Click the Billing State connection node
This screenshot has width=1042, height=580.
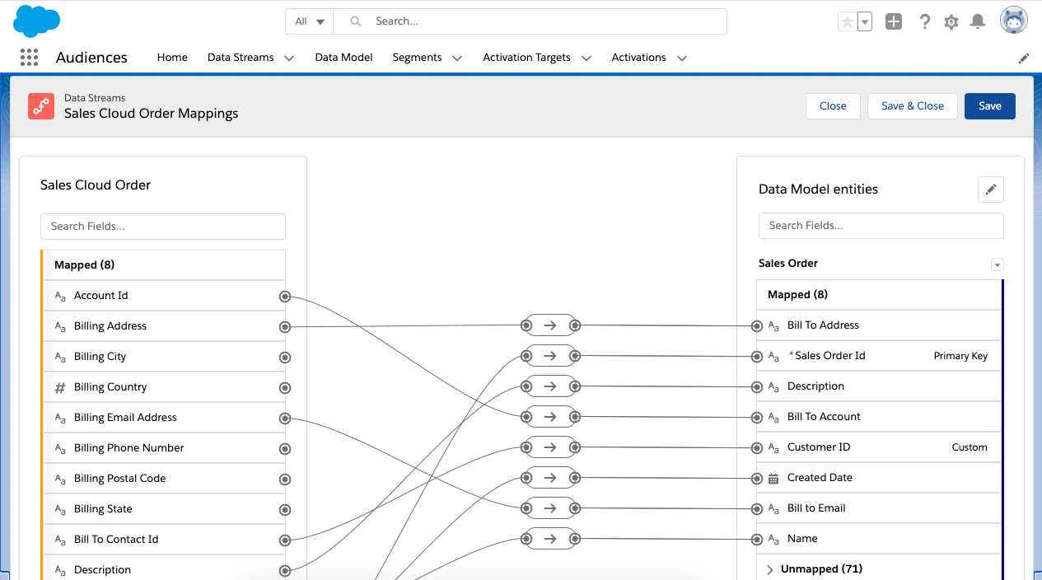pos(285,509)
